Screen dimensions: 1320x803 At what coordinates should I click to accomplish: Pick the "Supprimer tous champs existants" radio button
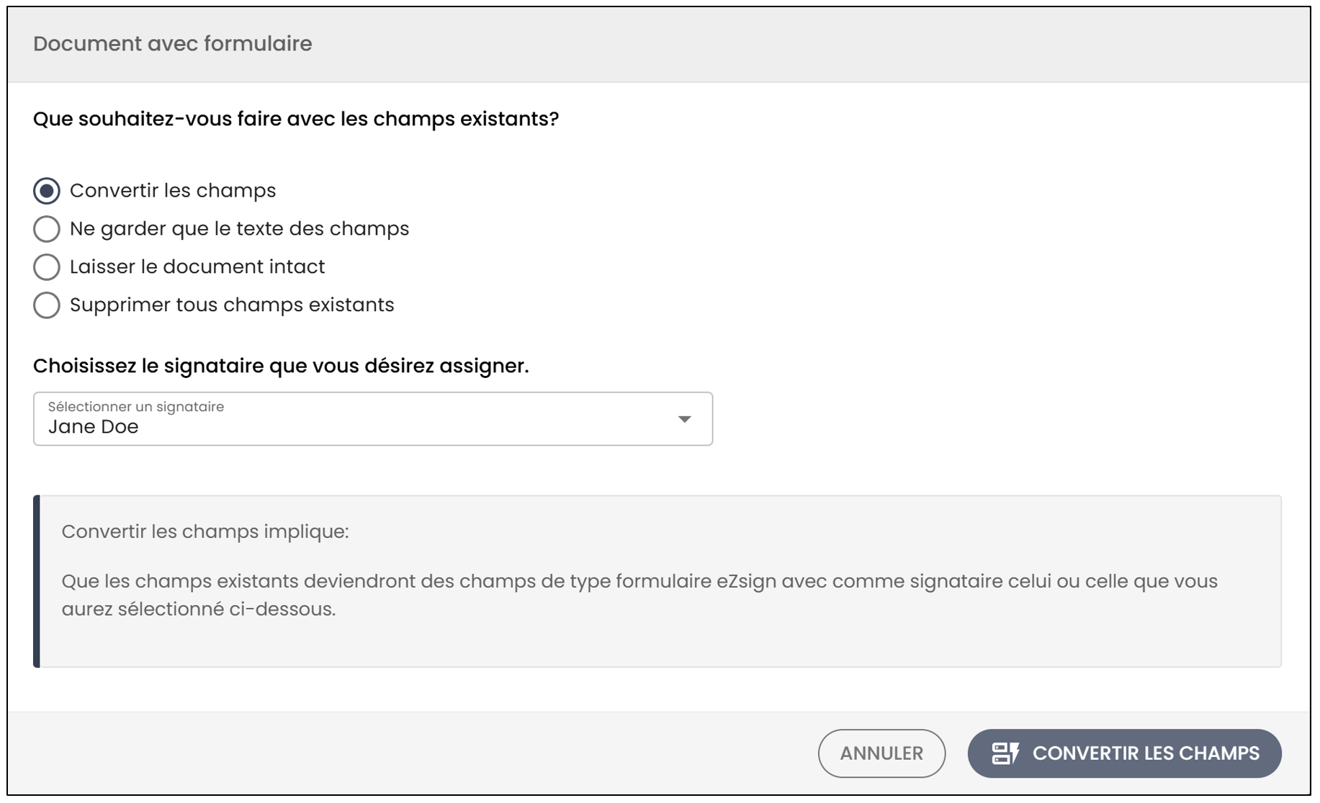(x=47, y=305)
